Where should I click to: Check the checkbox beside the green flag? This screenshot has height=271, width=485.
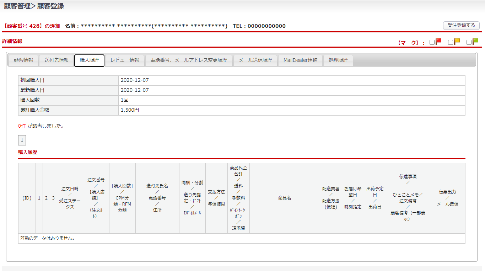(x=469, y=42)
